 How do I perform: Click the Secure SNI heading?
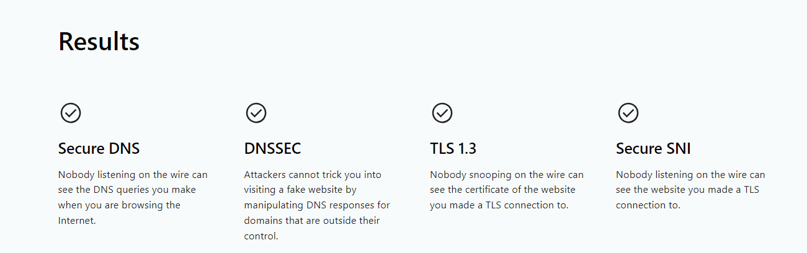pos(653,149)
